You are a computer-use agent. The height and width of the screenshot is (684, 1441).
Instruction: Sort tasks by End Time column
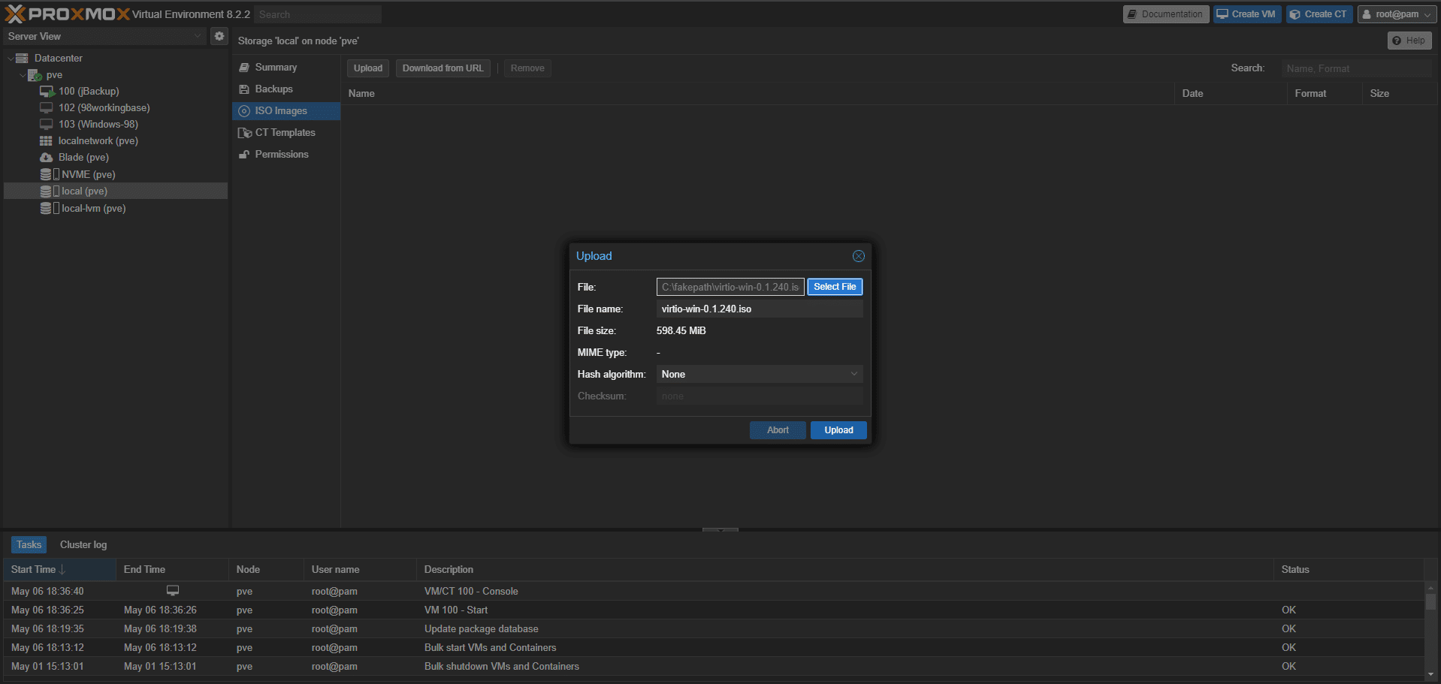(172, 569)
